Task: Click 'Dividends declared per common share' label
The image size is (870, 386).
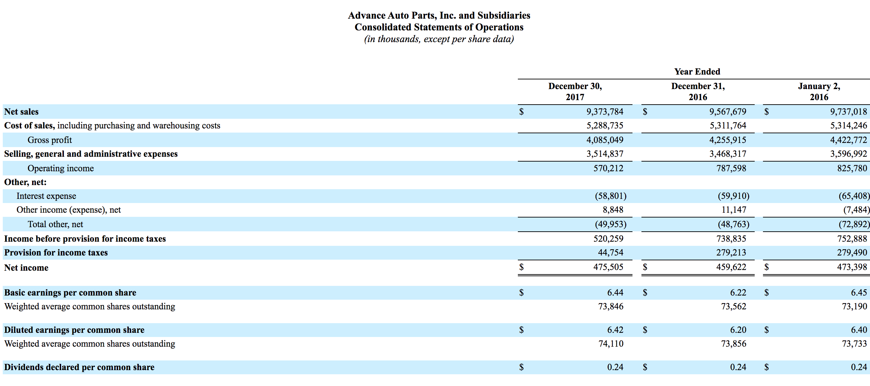Action: click(x=79, y=367)
